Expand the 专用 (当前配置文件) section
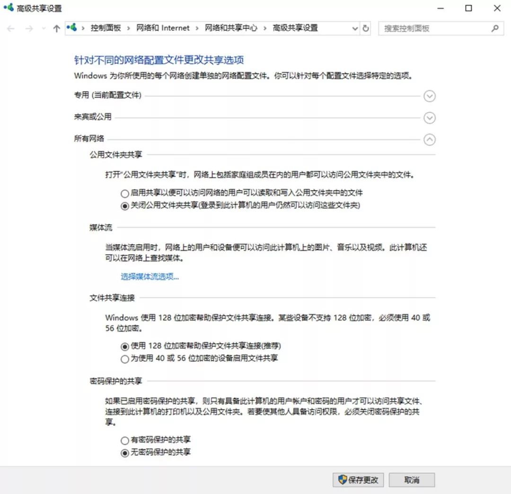The width and height of the screenshot is (511, 494). (x=430, y=96)
